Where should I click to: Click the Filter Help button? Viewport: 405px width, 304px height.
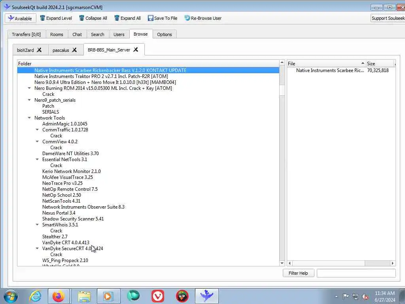point(298,273)
